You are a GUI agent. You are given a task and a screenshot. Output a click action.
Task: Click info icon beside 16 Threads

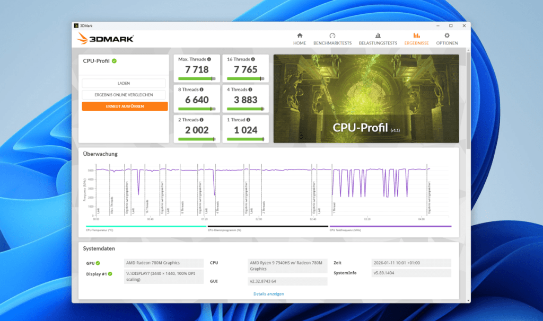(x=253, y=59)
